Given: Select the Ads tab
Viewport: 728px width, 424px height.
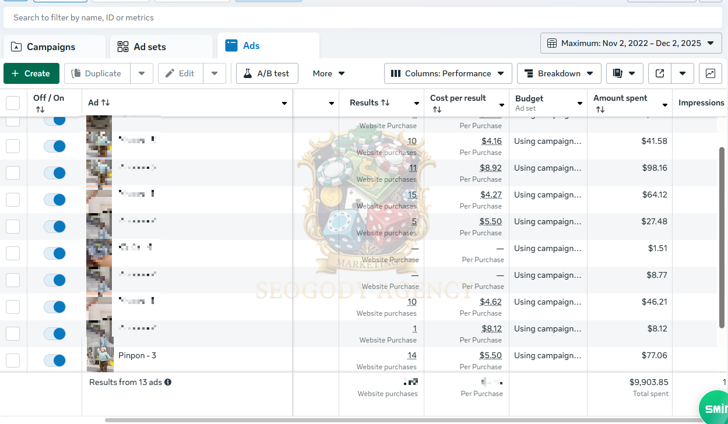Looking at the screenshot, I should tap(268, 45).
